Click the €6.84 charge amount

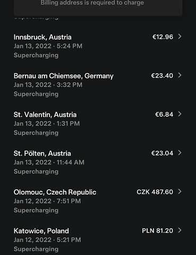[164, 114]
